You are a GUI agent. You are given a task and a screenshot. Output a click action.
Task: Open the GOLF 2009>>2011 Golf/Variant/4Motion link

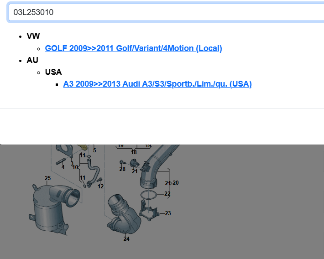pos(133,48)
